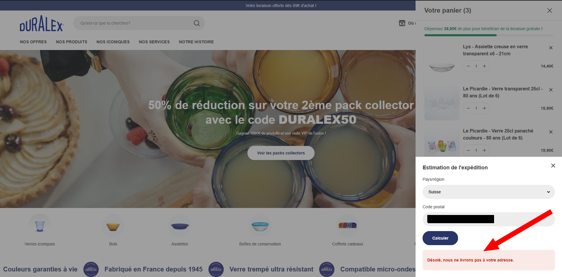Open the store locator icon
The height and width of the screenshot is (277, 562).
402,23
